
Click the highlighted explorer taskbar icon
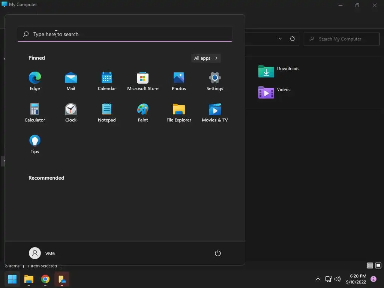coord(62,279)
